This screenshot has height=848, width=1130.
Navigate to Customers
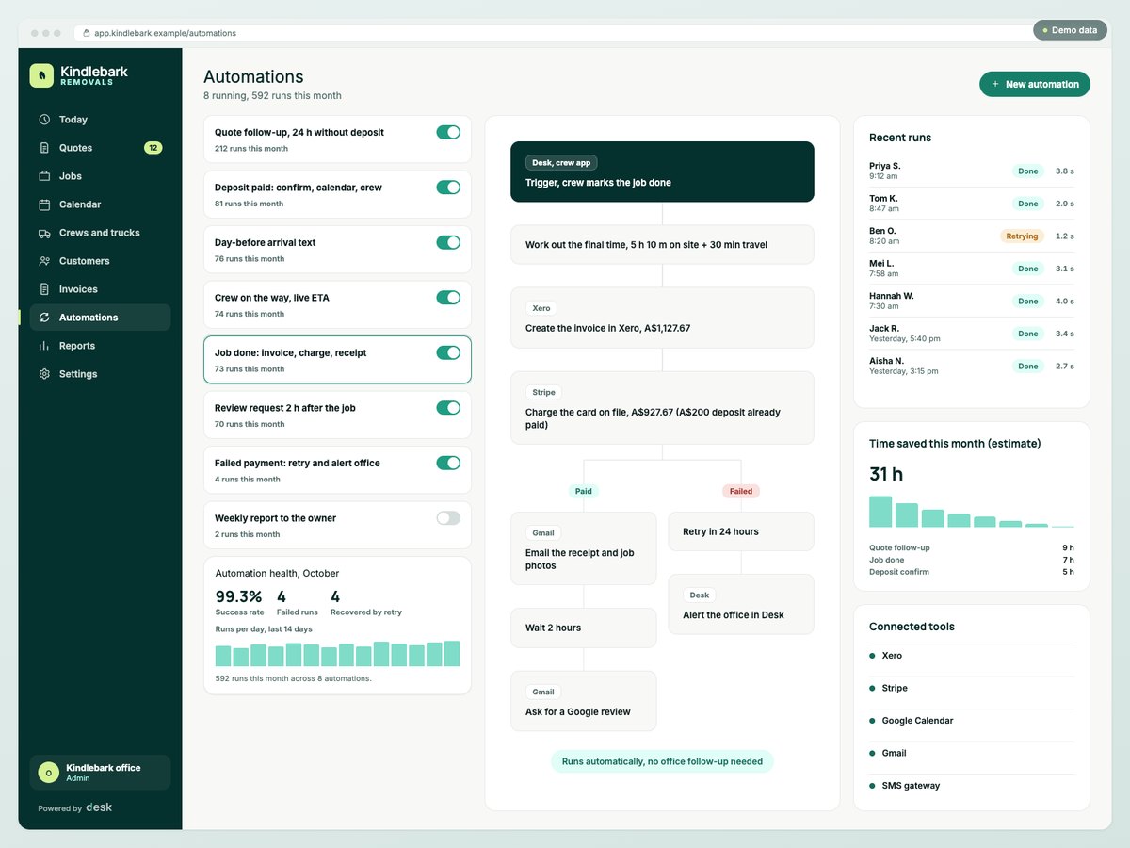click(x=100, y=261)
